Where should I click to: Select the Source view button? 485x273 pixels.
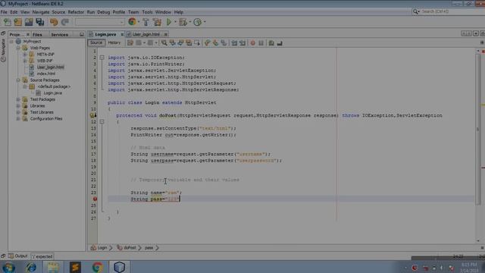[96, 42]
